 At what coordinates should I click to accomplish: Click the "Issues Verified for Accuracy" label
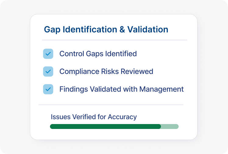(x=94, y=117)
